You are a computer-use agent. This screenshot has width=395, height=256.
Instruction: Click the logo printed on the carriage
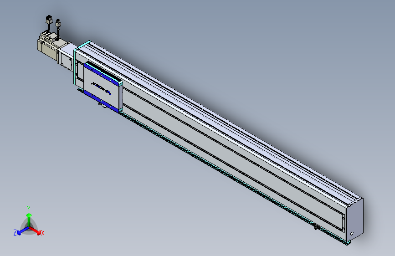tap(101, 87)
